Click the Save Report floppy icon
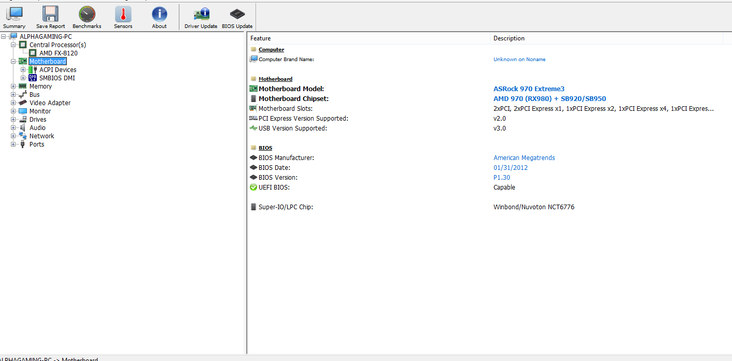The width and height of the screenshot is (732, 361). (x=50, y=14)
